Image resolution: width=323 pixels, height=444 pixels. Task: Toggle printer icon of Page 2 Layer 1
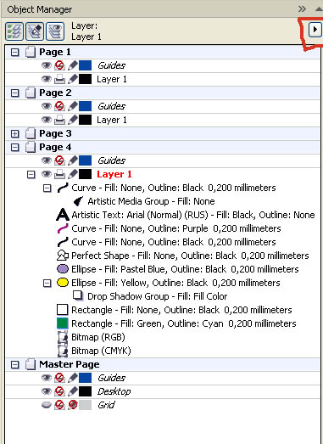[59, 120]
